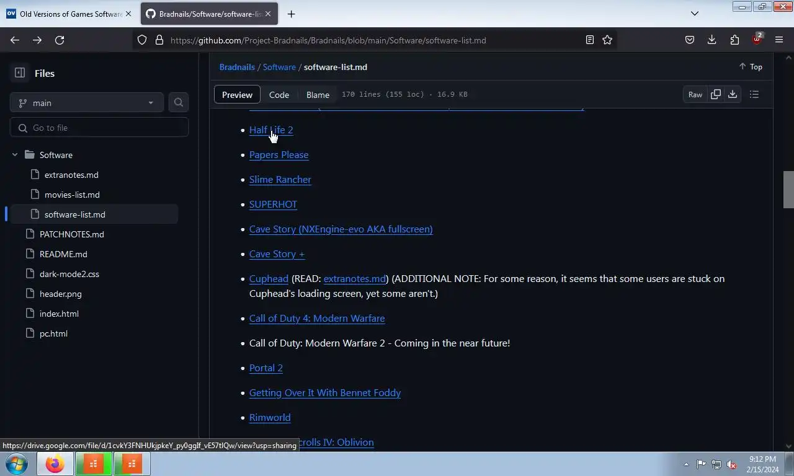The width and height of the screenshot is (794, 476).
Task: Toggle reader view icon
Action: click(x=590, y=40)
